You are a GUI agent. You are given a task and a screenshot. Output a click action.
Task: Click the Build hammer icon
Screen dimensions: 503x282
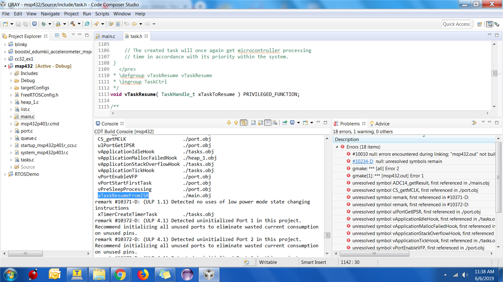(72, 24)
